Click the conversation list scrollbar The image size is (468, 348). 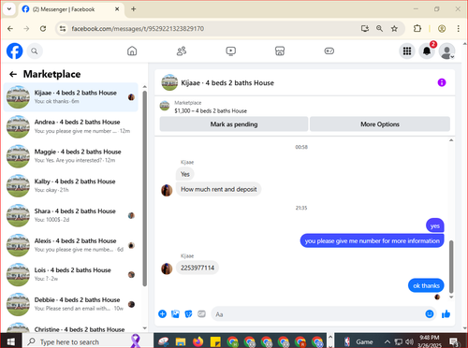coord(144,188)
